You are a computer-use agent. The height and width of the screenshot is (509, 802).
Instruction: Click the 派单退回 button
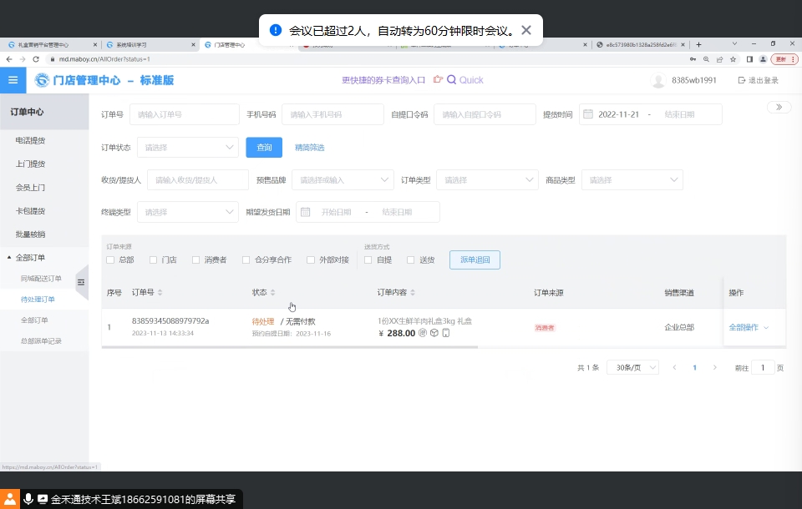(475, 260)
